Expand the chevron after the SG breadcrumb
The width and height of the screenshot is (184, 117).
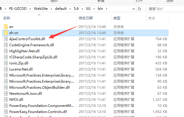94,9
